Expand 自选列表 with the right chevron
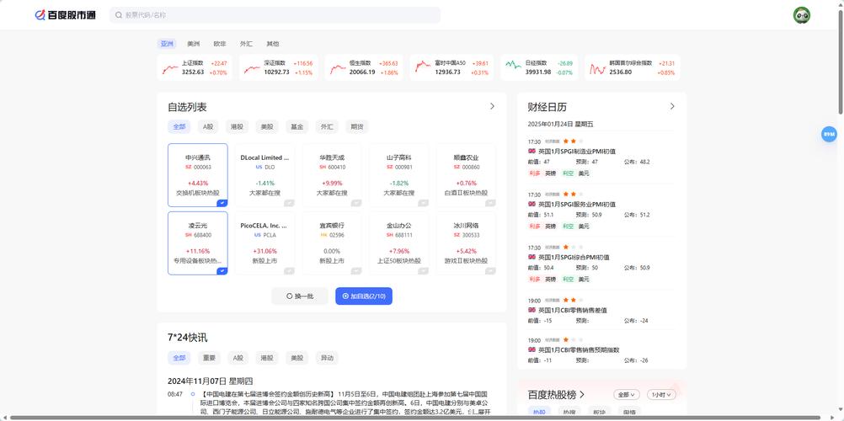The width and height of the screenshot is (844, 421). [492, 107]
